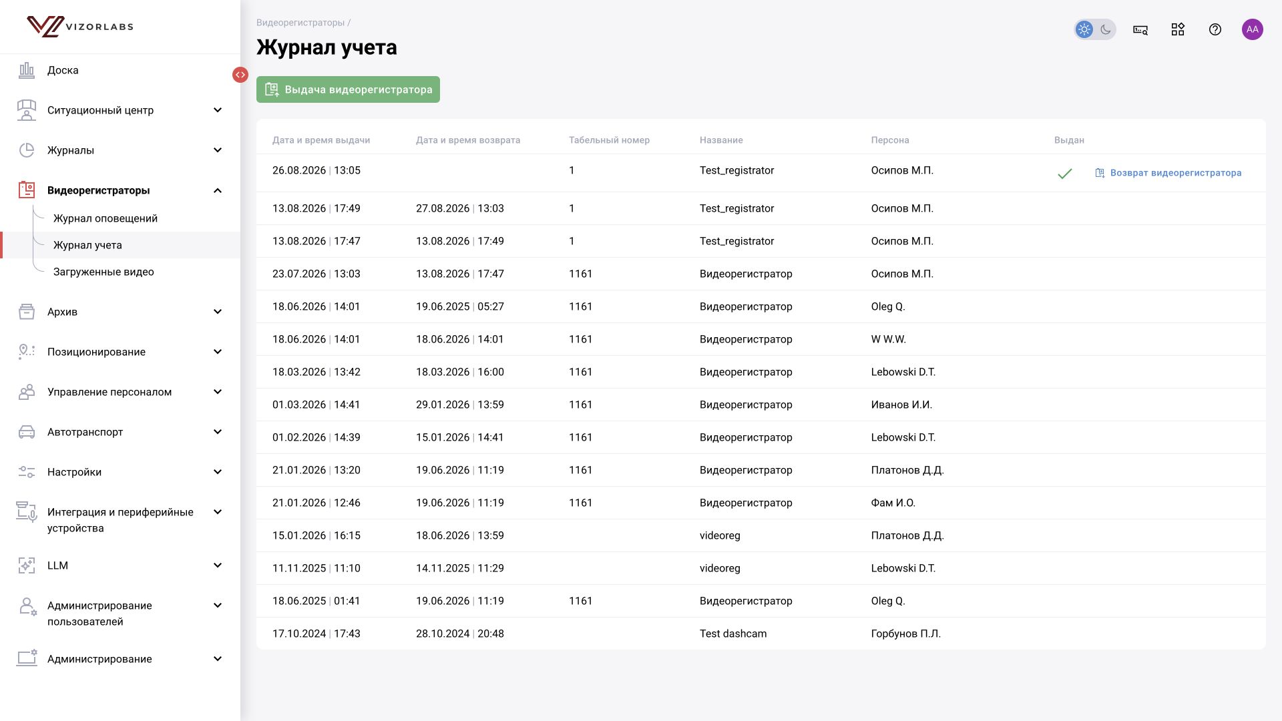
Task: Click Возврат видеорегистратора link
Action: (x=1168, y=173)
